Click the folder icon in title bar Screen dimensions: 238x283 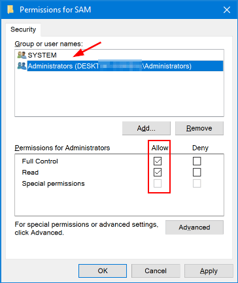pyautogui.click(x=10, y=10)
